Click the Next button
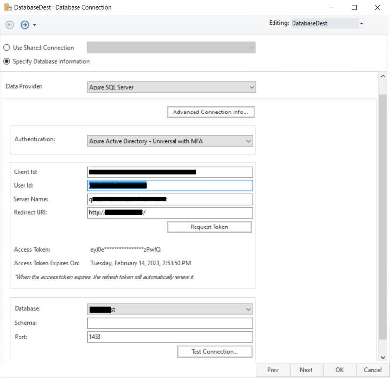This screenshot has width=390, height=378. [306, 370]
